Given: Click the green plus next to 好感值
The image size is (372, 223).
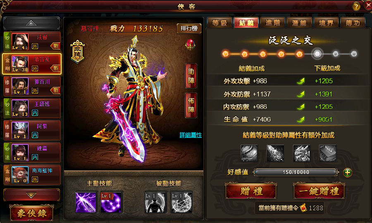Looking at the screenshot, I should tap(348, 173).
